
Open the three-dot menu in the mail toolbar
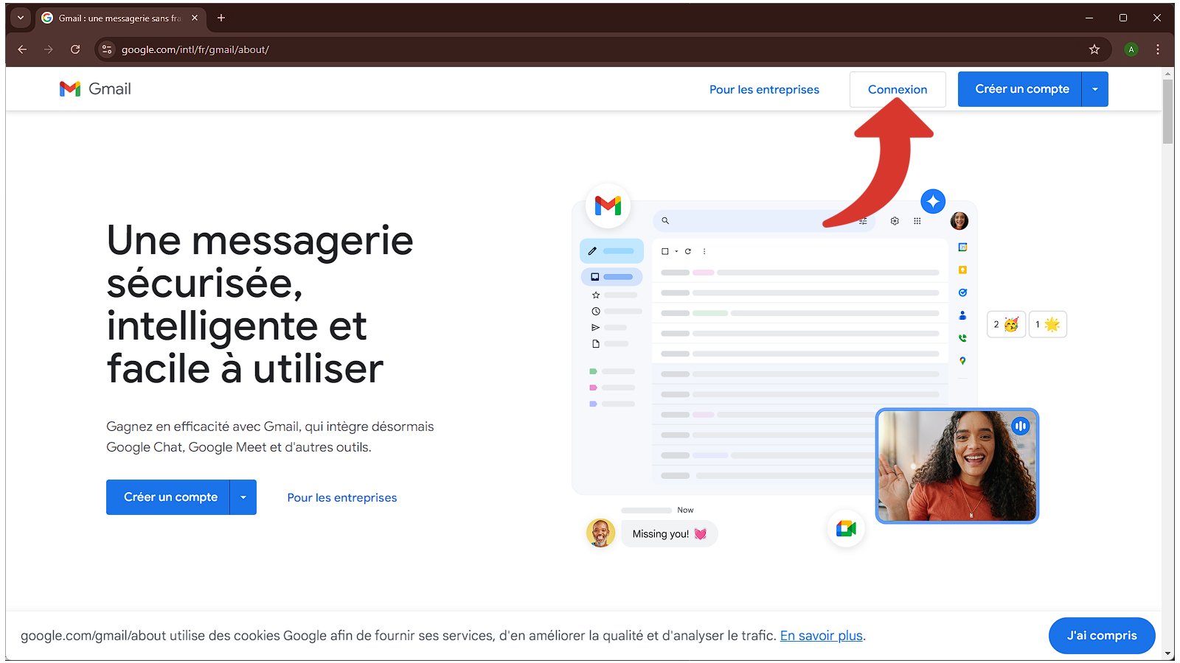704,251
